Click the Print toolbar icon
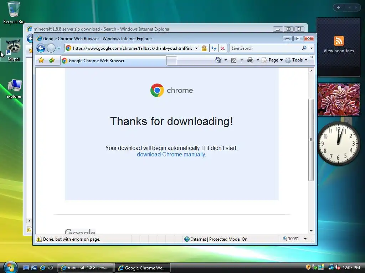Image resolution: width=365 pixels, height=273 pixels. click(x=250, y=60)
